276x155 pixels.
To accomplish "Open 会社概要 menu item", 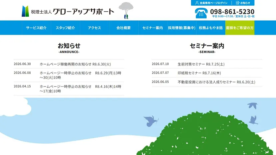I will 124,28.
